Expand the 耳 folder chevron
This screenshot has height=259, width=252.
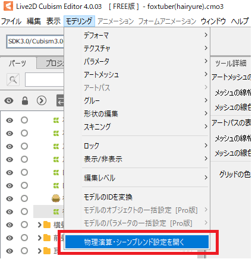(40, 251)
